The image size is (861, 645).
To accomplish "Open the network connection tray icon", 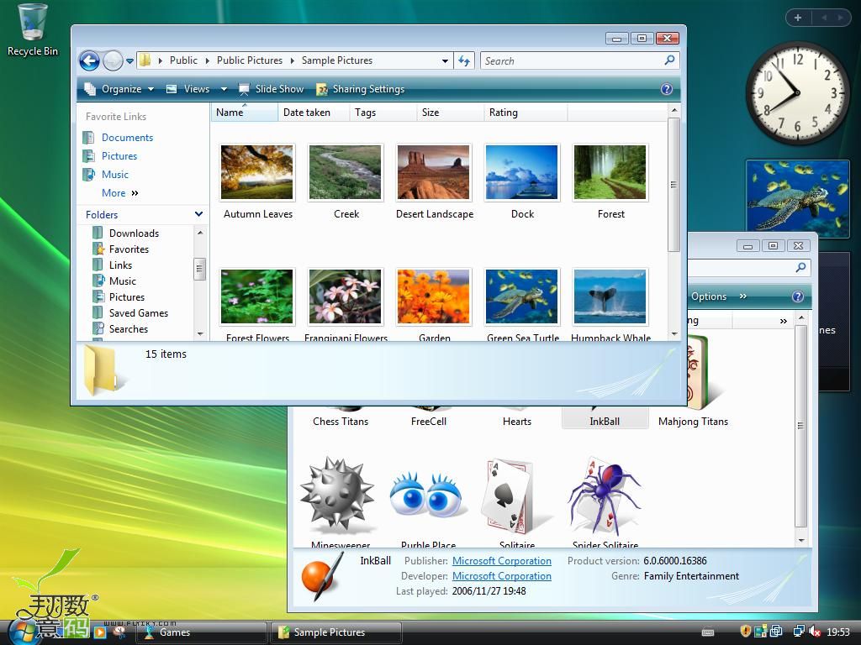I will pos(799,632).
